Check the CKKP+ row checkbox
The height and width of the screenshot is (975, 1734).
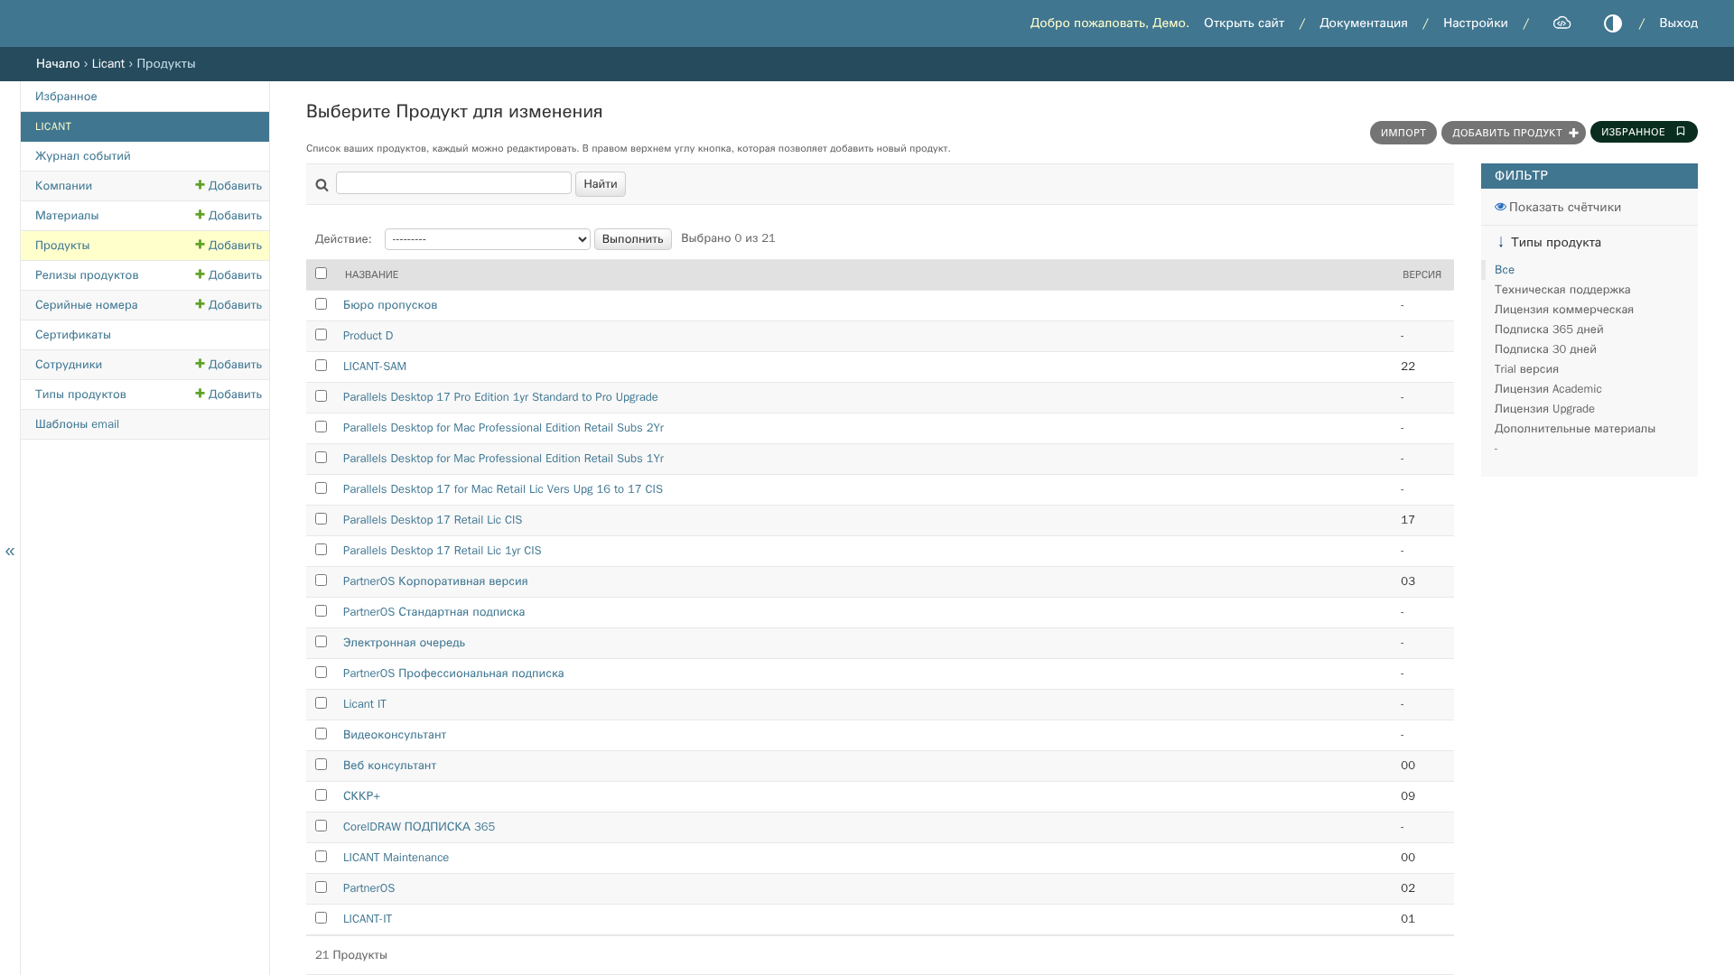(x=321, y=795)
